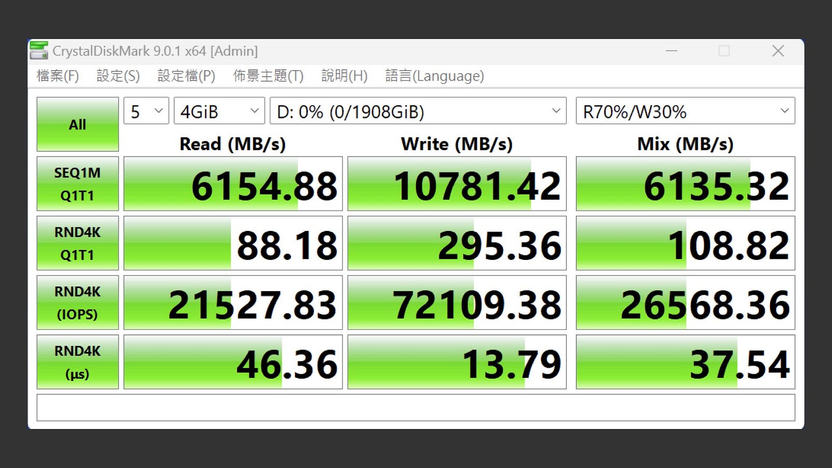Start the SEQ1M Q1T1 test
832x468 pixels.
[x=77, y=184]
